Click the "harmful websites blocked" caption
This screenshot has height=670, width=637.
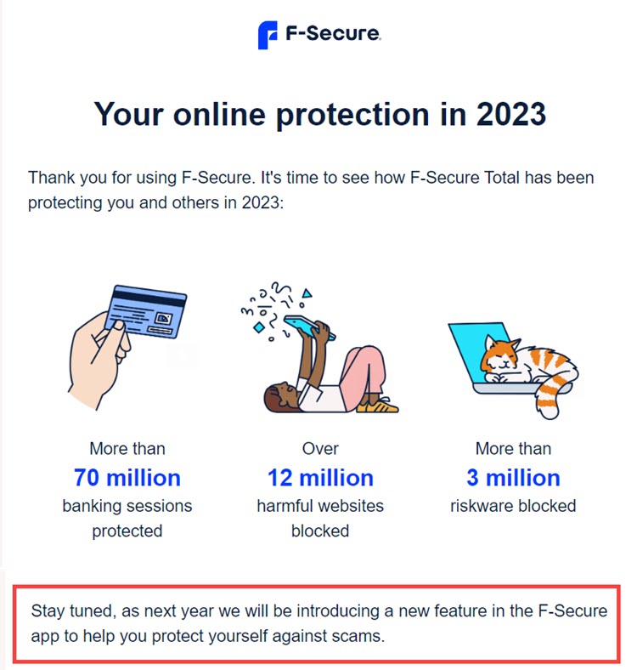[320, 518]
